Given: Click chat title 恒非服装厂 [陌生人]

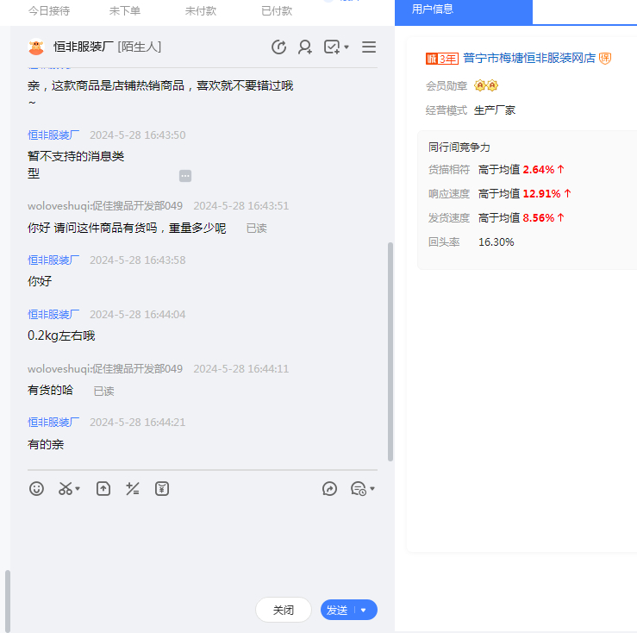Looking at the screenshot, I should point(107,47).
